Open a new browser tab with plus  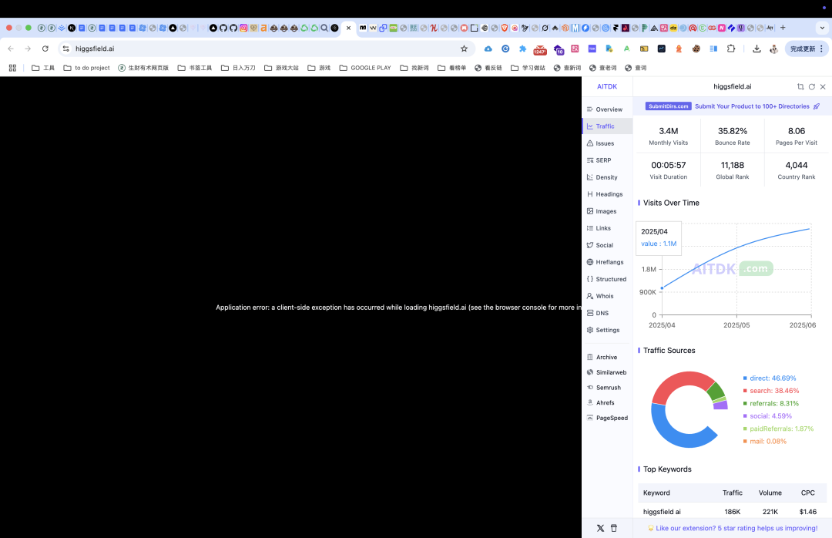783,28
